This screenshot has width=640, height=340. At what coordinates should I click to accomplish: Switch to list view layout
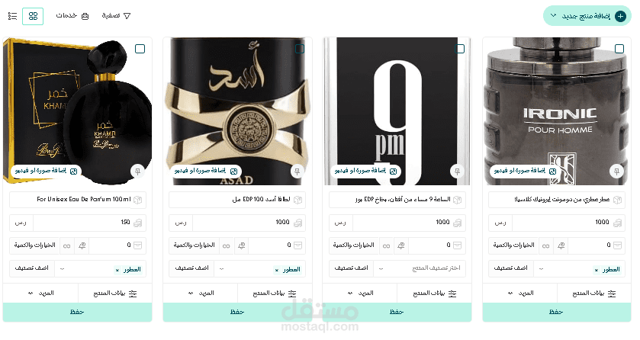pyautogui.click(x=13, y=16)
